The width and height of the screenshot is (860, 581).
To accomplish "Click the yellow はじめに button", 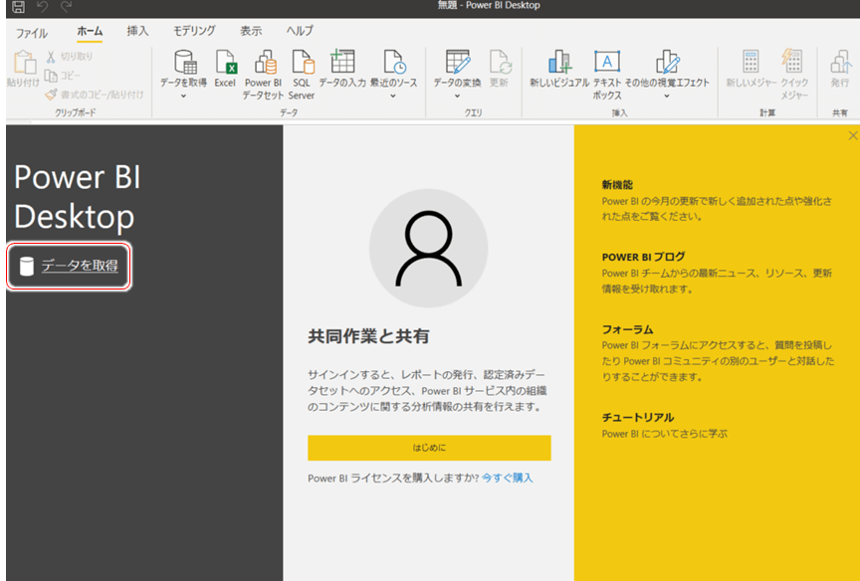I will click(429, 448).
